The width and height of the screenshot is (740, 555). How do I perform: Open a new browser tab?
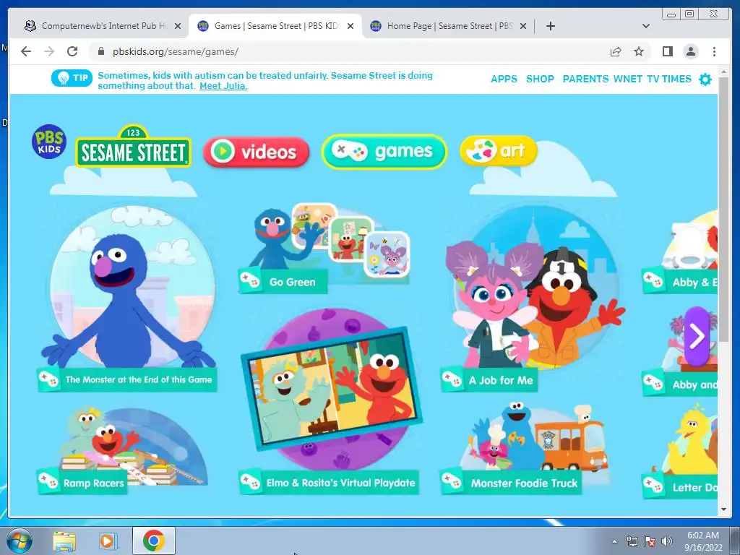[550, 26]
